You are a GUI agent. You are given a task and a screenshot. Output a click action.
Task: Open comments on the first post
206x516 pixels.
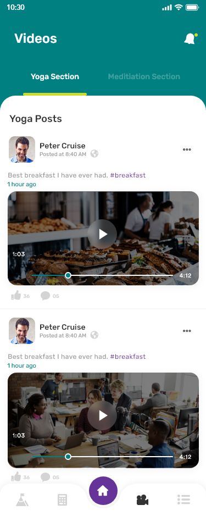tap(46, 296)
